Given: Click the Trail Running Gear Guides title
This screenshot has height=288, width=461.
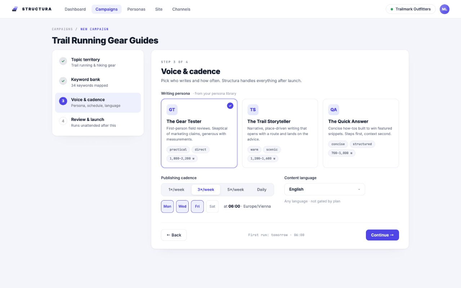Looking at the screenshot, I should (105, 40).
